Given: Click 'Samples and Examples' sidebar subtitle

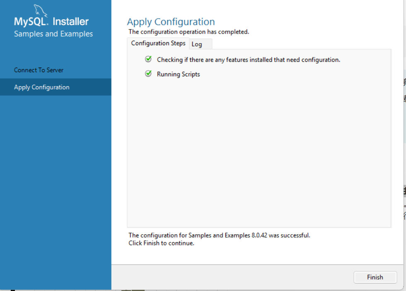Looking at the screenshot, I should (53, 34).
